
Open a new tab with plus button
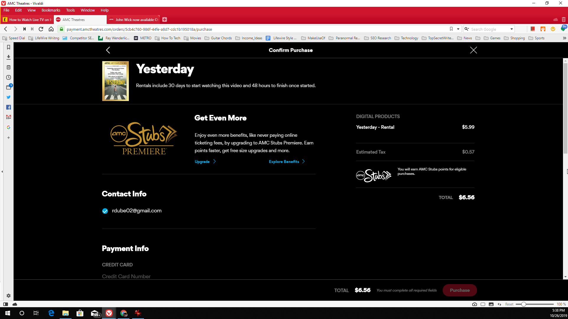(x=165, y=19)
